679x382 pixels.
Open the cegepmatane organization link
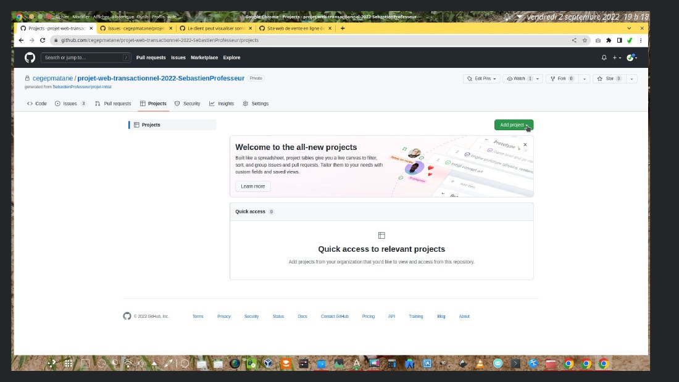pos(53,78)
